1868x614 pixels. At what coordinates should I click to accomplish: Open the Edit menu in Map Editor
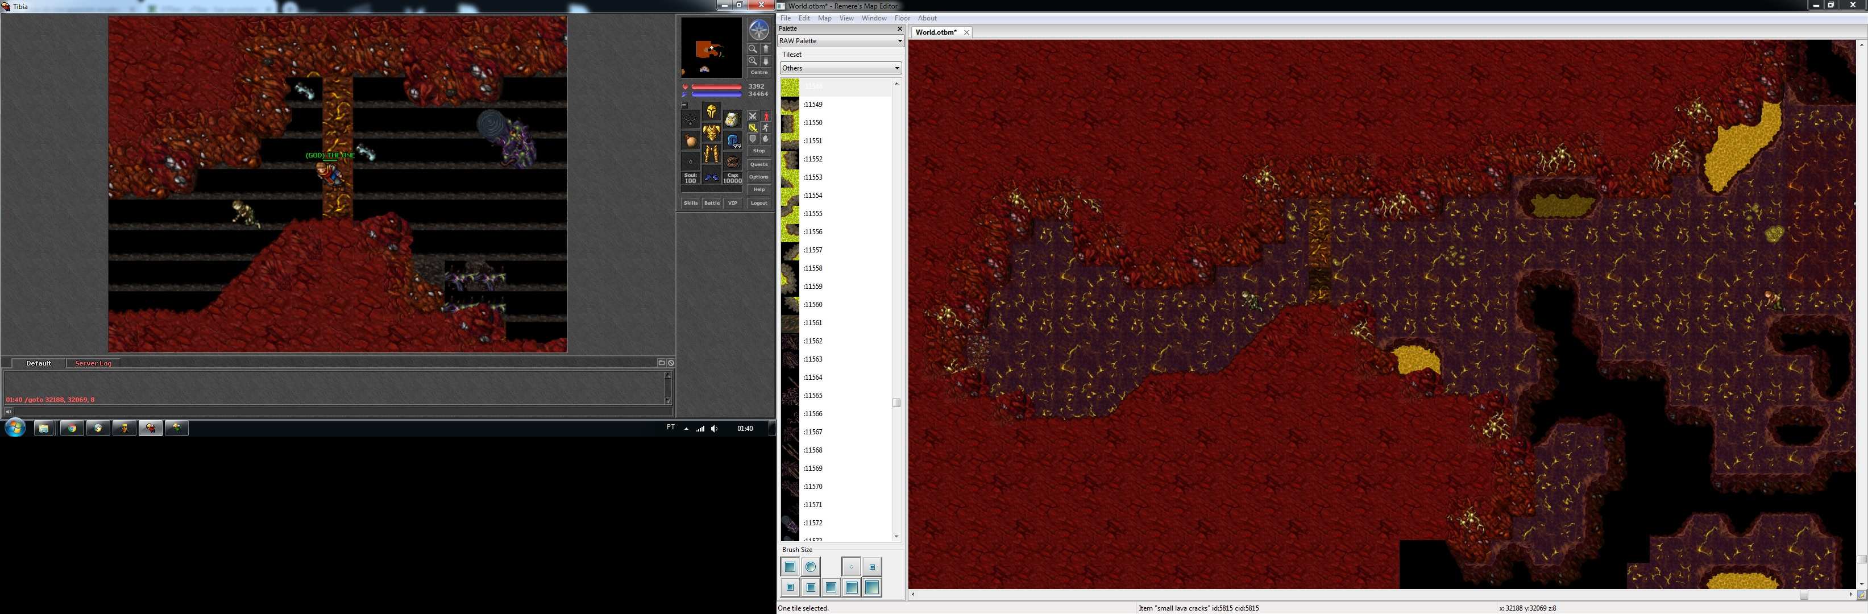coord(804,18)
